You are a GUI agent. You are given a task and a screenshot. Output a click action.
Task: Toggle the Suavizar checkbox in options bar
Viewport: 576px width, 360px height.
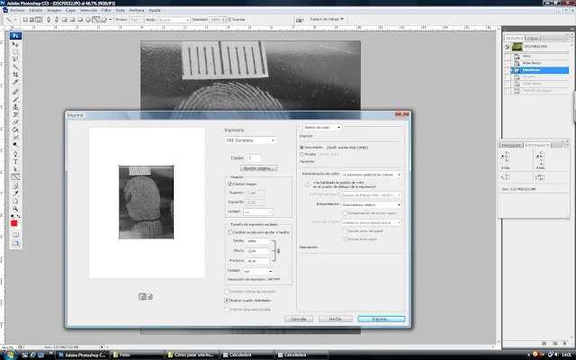[x=229, y=20]
